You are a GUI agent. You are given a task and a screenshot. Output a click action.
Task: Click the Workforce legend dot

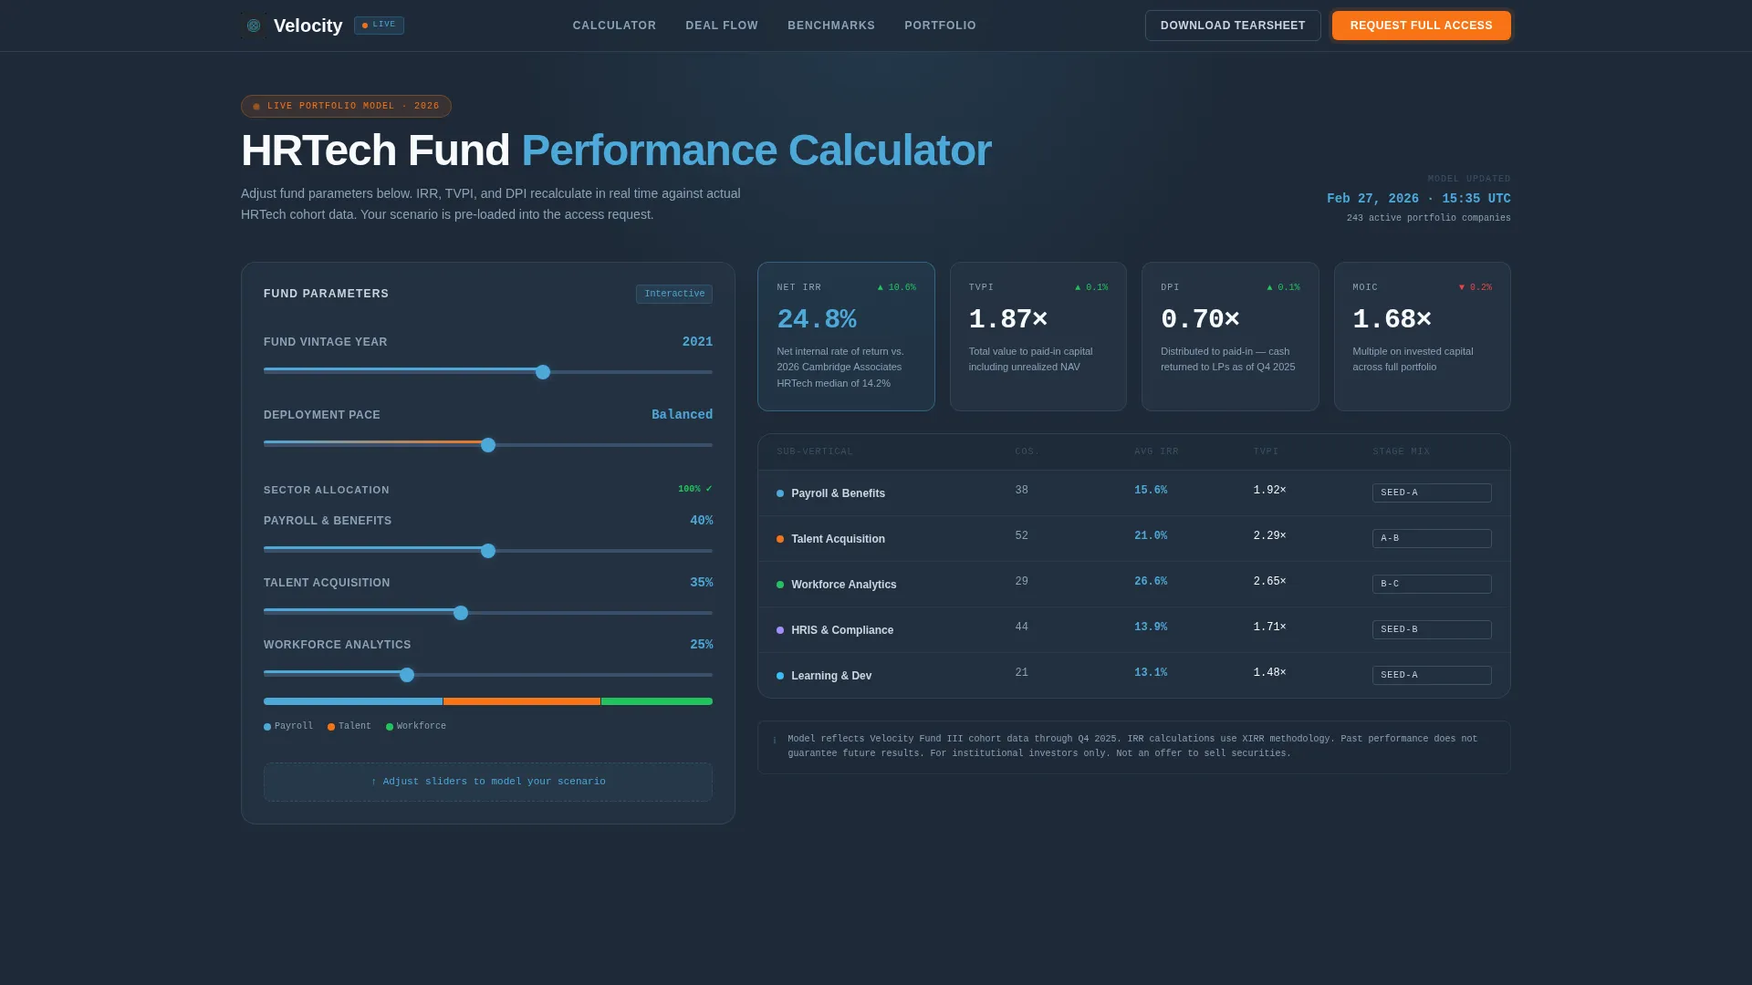(390, 727)
